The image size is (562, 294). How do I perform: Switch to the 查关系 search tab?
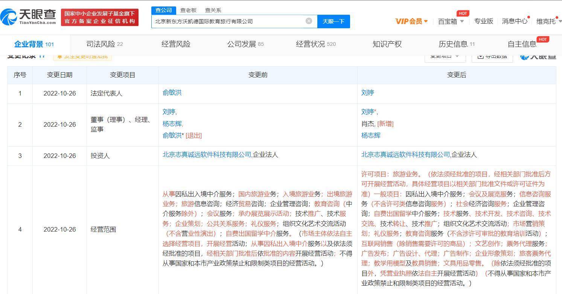tap(213, 10)
